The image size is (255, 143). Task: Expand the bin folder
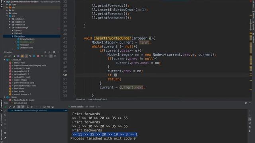tap(7, 8)
